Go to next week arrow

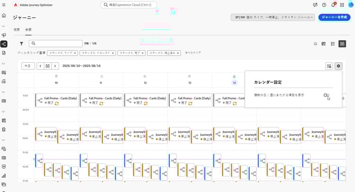pos(55,66)
